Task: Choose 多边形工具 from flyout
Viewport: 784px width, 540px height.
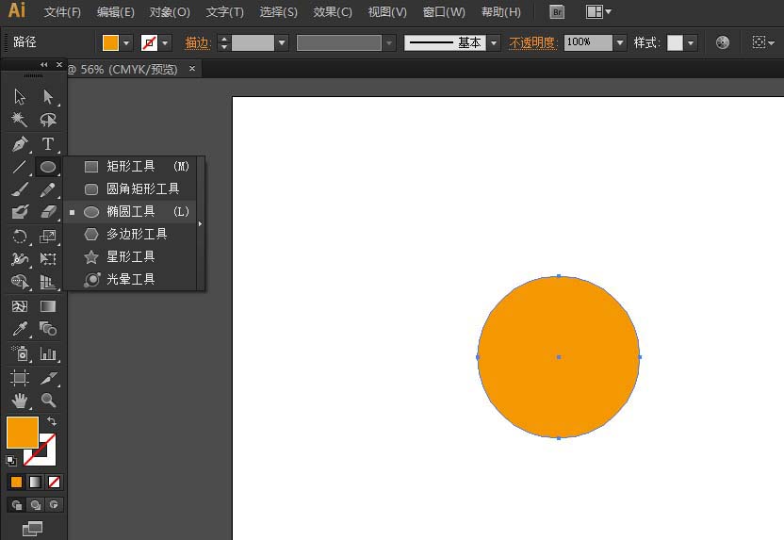Action: click(x=130, y=234)
